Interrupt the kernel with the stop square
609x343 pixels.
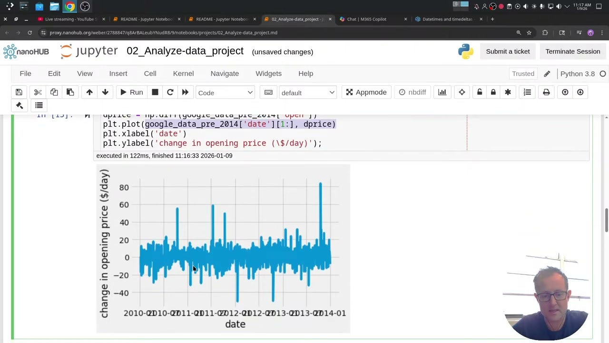155,92
